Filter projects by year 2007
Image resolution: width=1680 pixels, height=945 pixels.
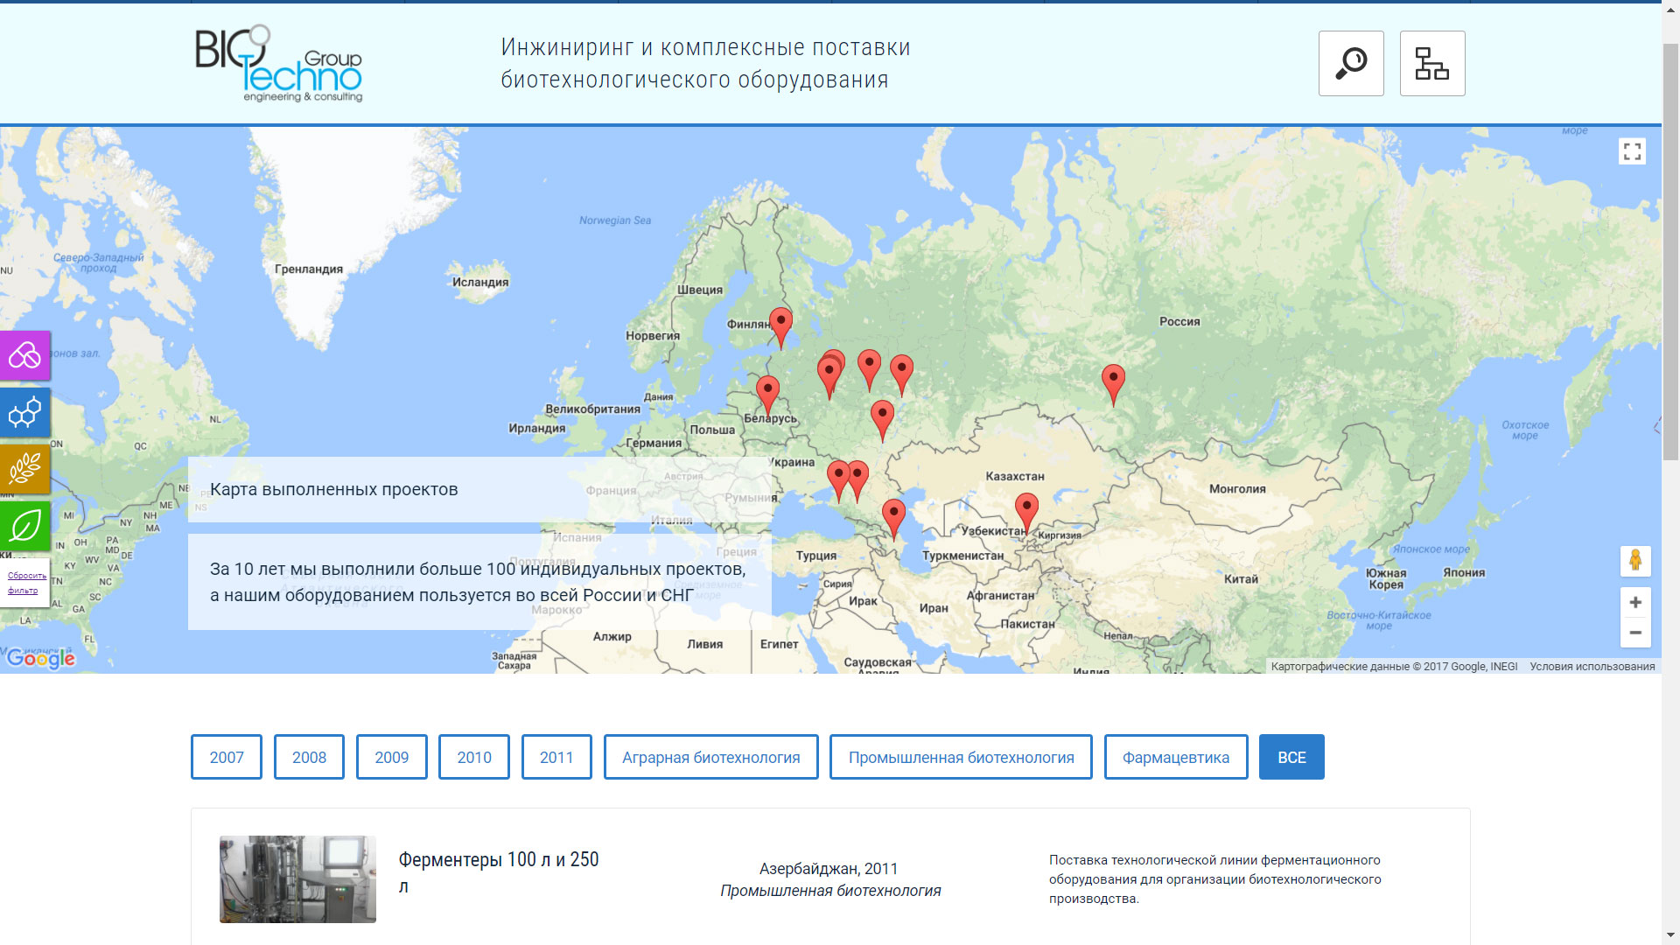pyautogui.click(x=227, y=757)
